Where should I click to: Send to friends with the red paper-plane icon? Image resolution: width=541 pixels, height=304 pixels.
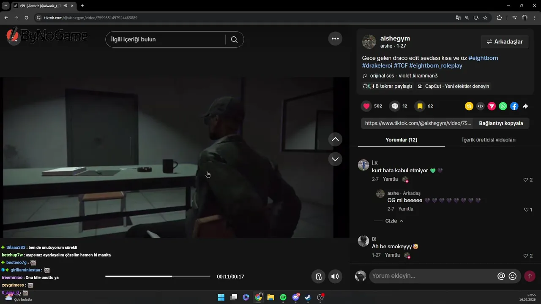point(492,106)
